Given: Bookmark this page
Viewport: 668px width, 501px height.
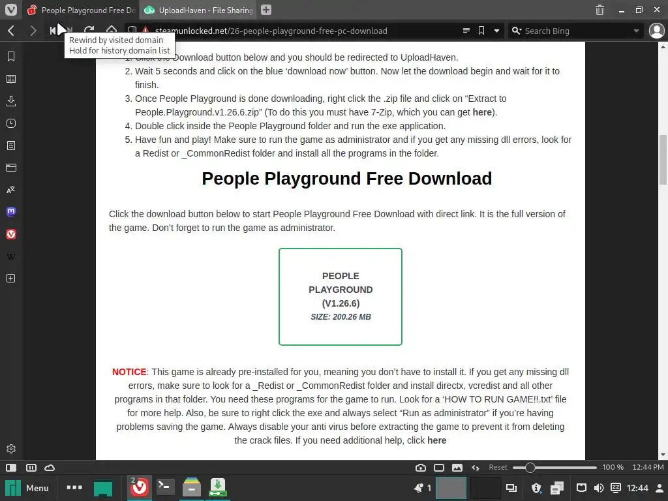Looking at the screenshot, I should click(x=481, y=31).
